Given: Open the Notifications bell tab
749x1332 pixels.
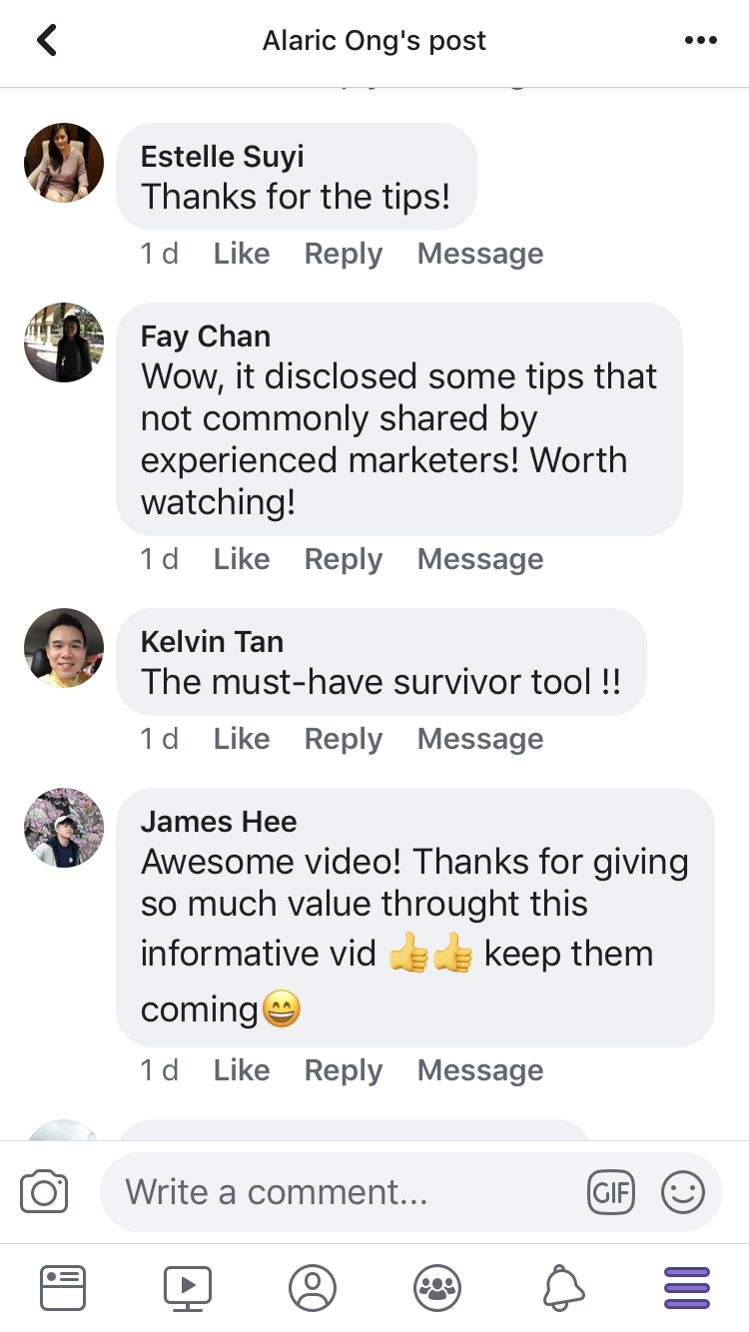Looking at the screenshot, I should click(563, 1288).
